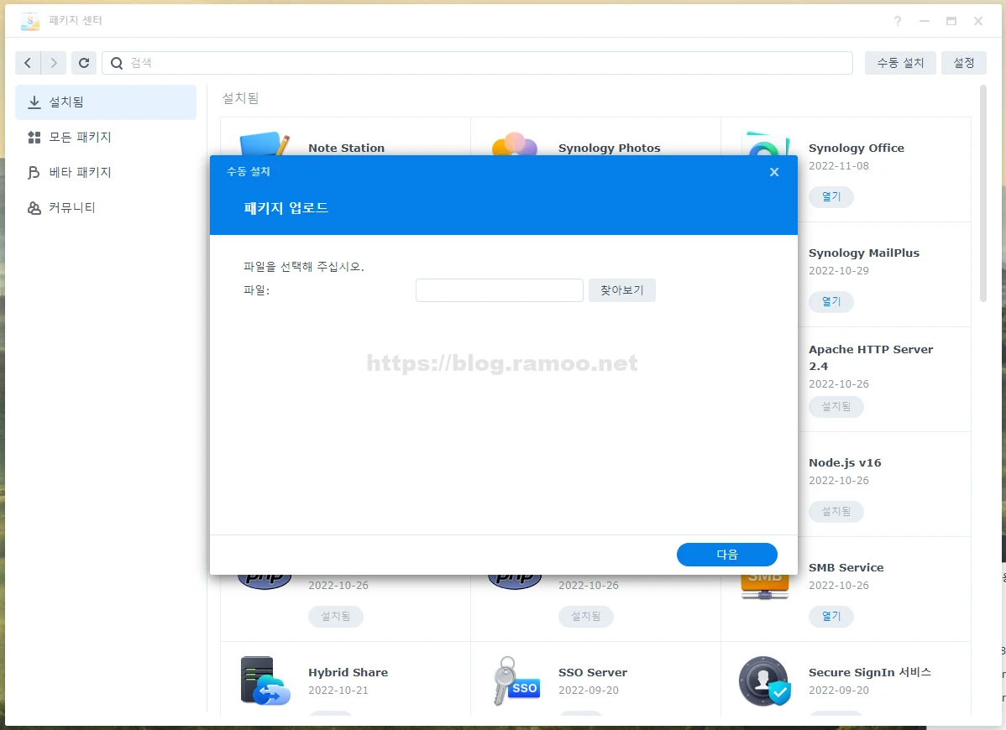Click Node.js v16 package title

tap(844, 462)
